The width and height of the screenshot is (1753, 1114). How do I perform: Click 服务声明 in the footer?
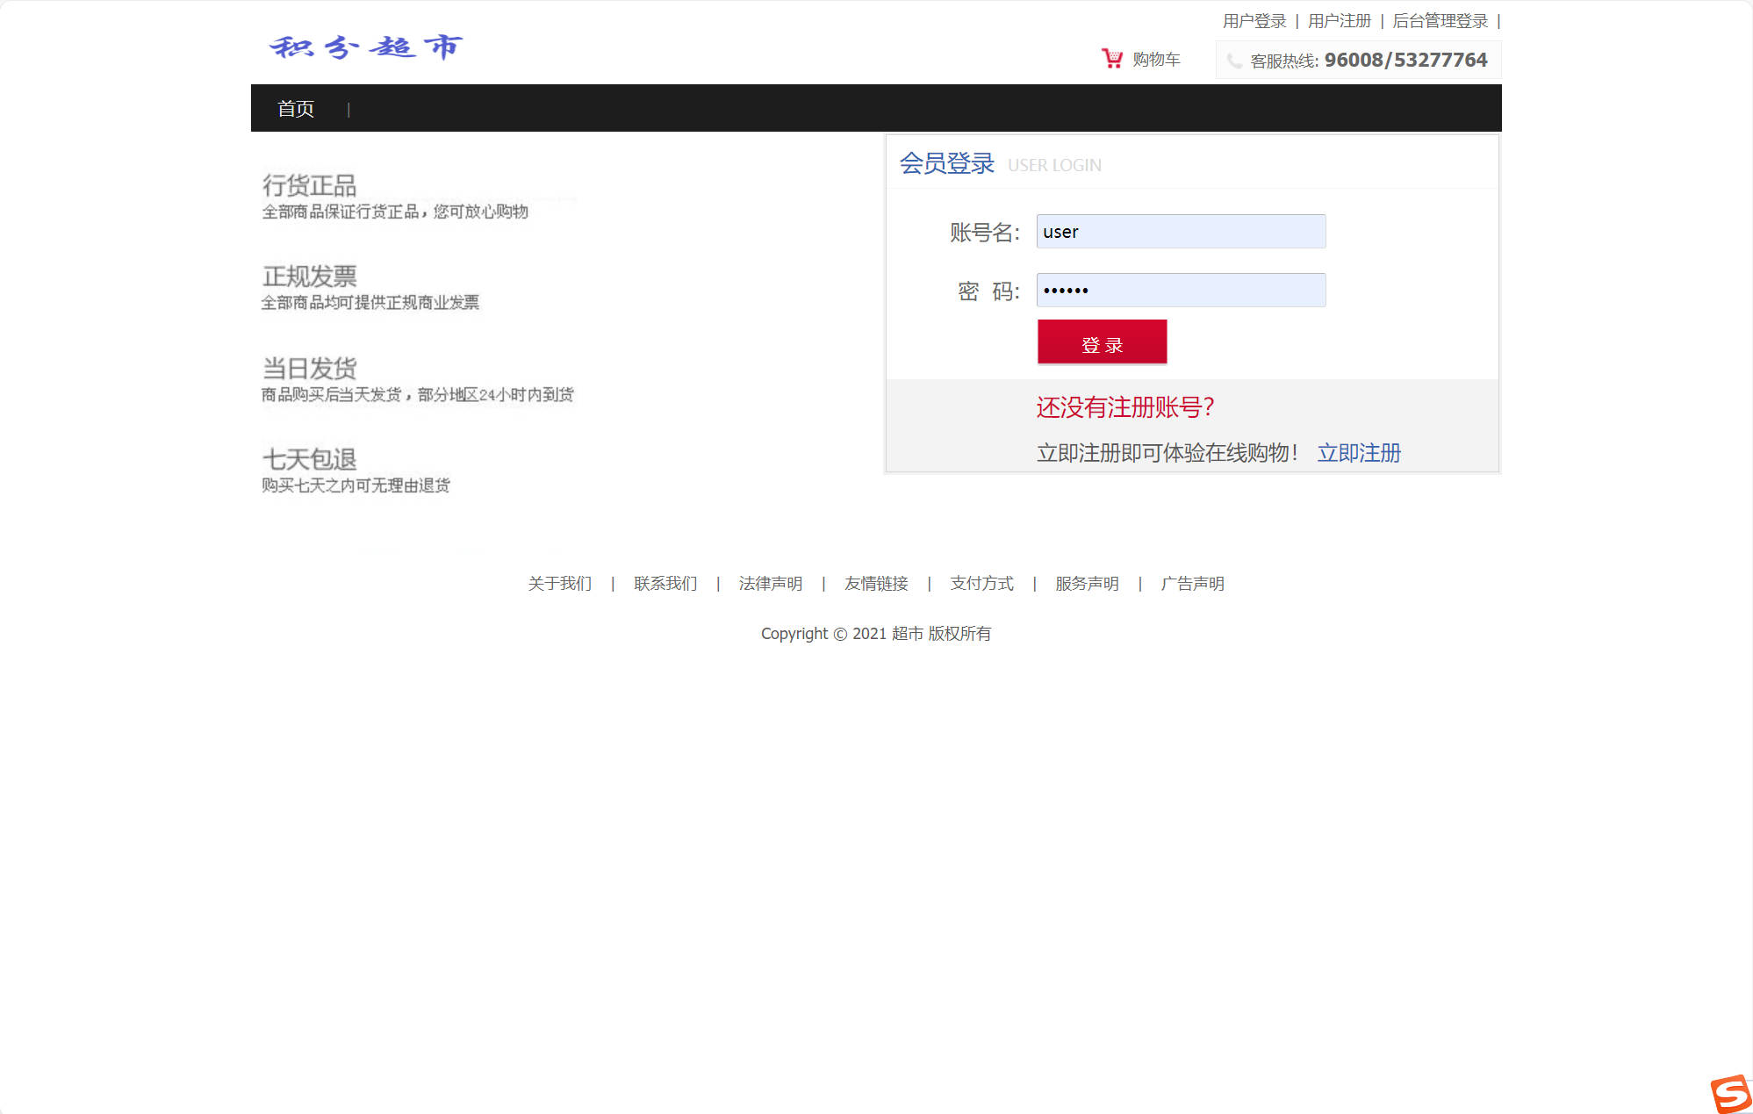point(1087,583)
